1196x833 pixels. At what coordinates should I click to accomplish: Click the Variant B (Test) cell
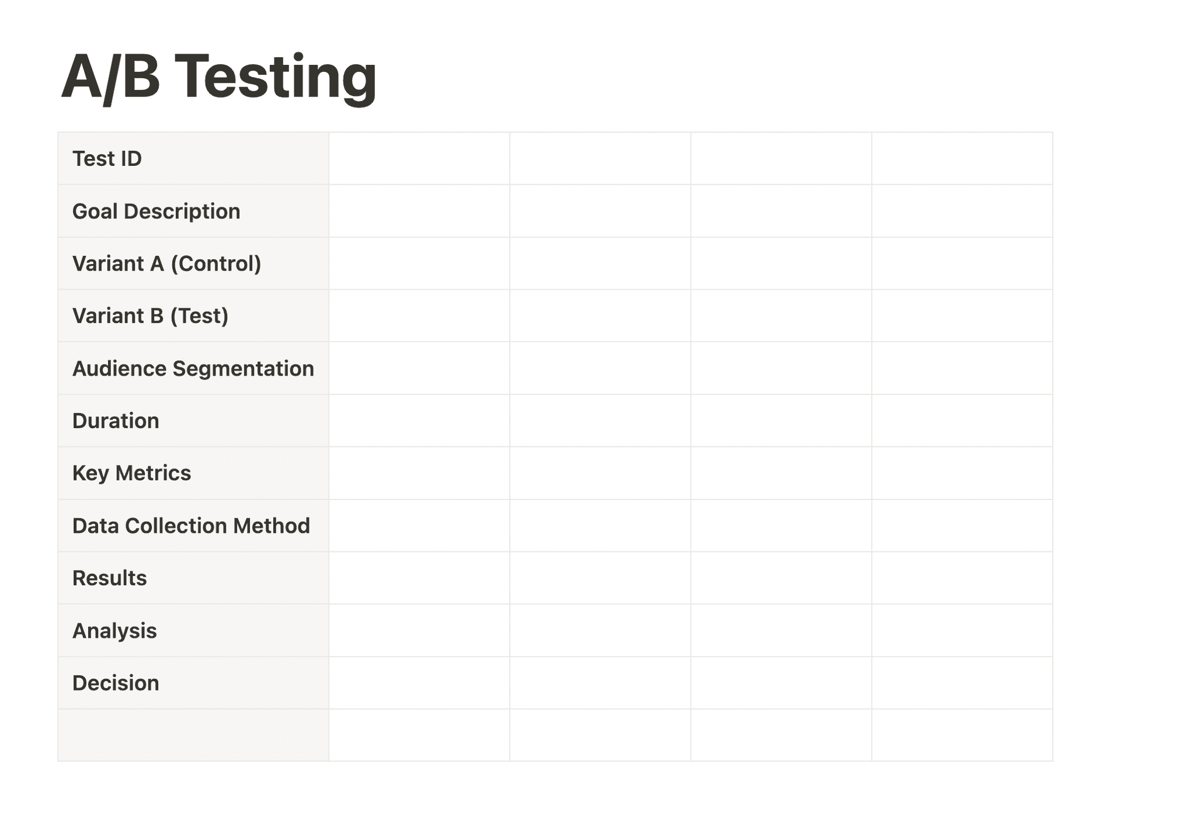pos(193,315)
